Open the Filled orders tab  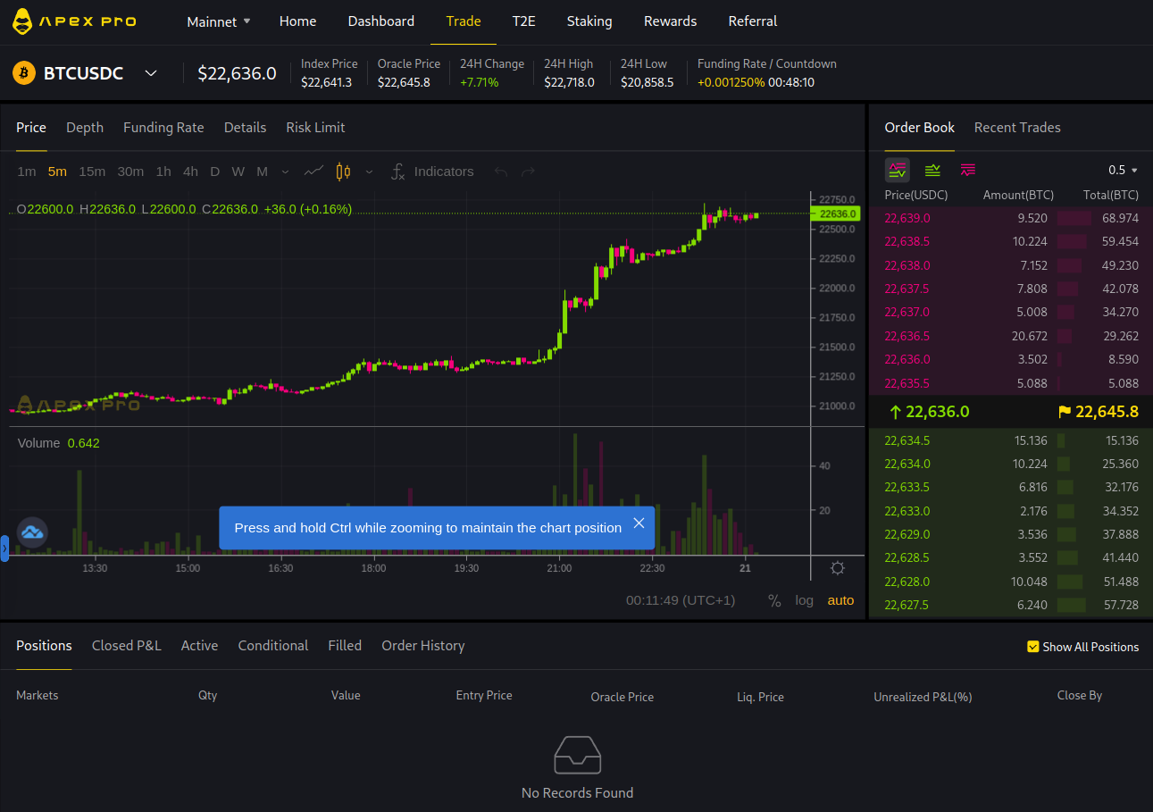point(345,646)
